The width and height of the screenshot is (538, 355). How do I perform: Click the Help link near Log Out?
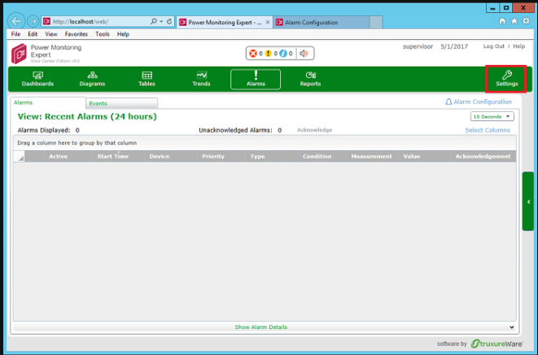tap(518, 46)
